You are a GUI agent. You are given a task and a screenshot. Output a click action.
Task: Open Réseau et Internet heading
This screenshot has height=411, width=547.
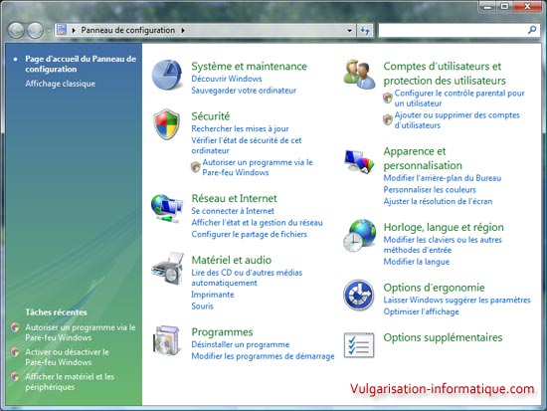pyautogui.click(x=234, y=198)
